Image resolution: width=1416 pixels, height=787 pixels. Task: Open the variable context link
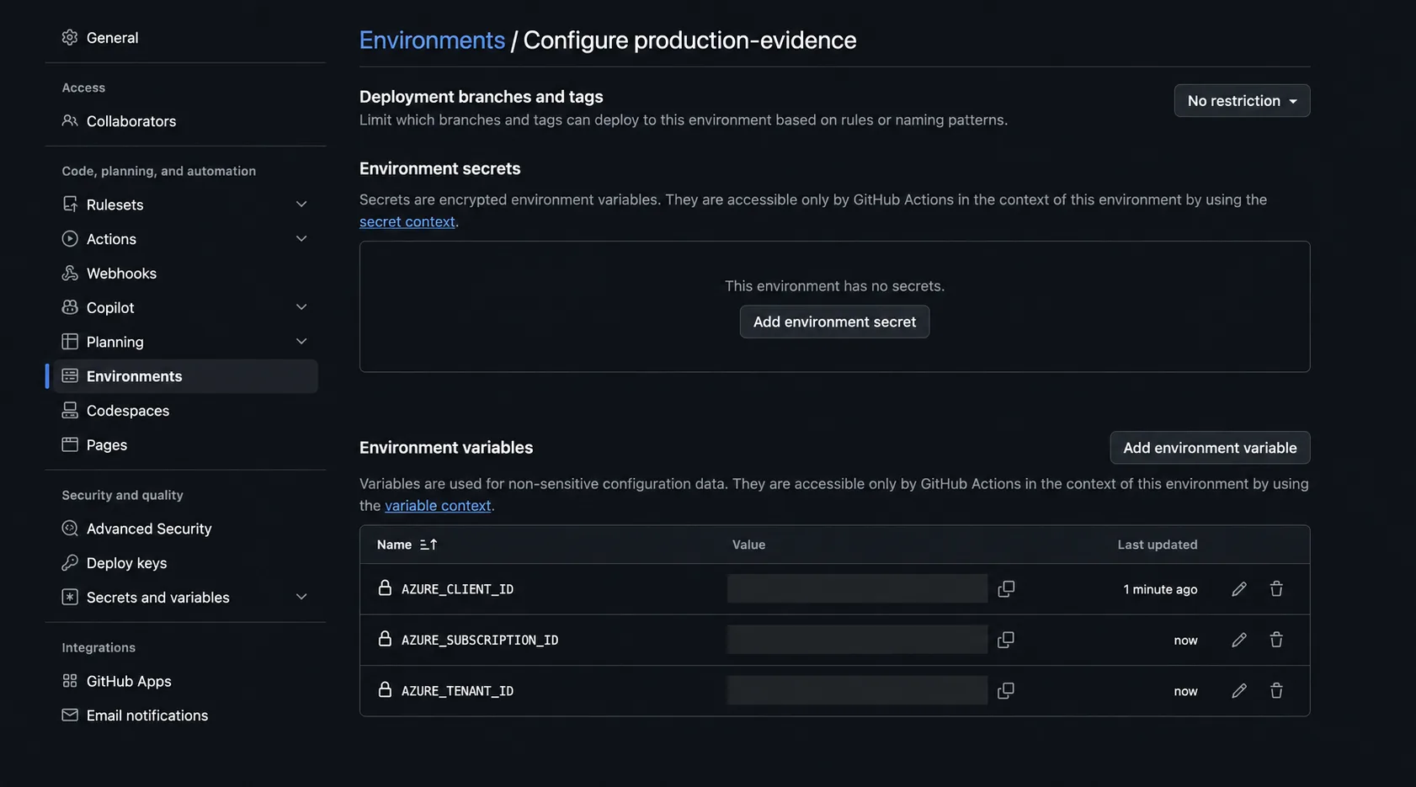[x=438, y=506]
